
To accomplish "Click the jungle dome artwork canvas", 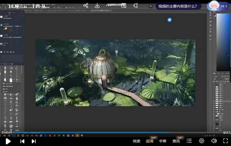I will click(115, 73).
